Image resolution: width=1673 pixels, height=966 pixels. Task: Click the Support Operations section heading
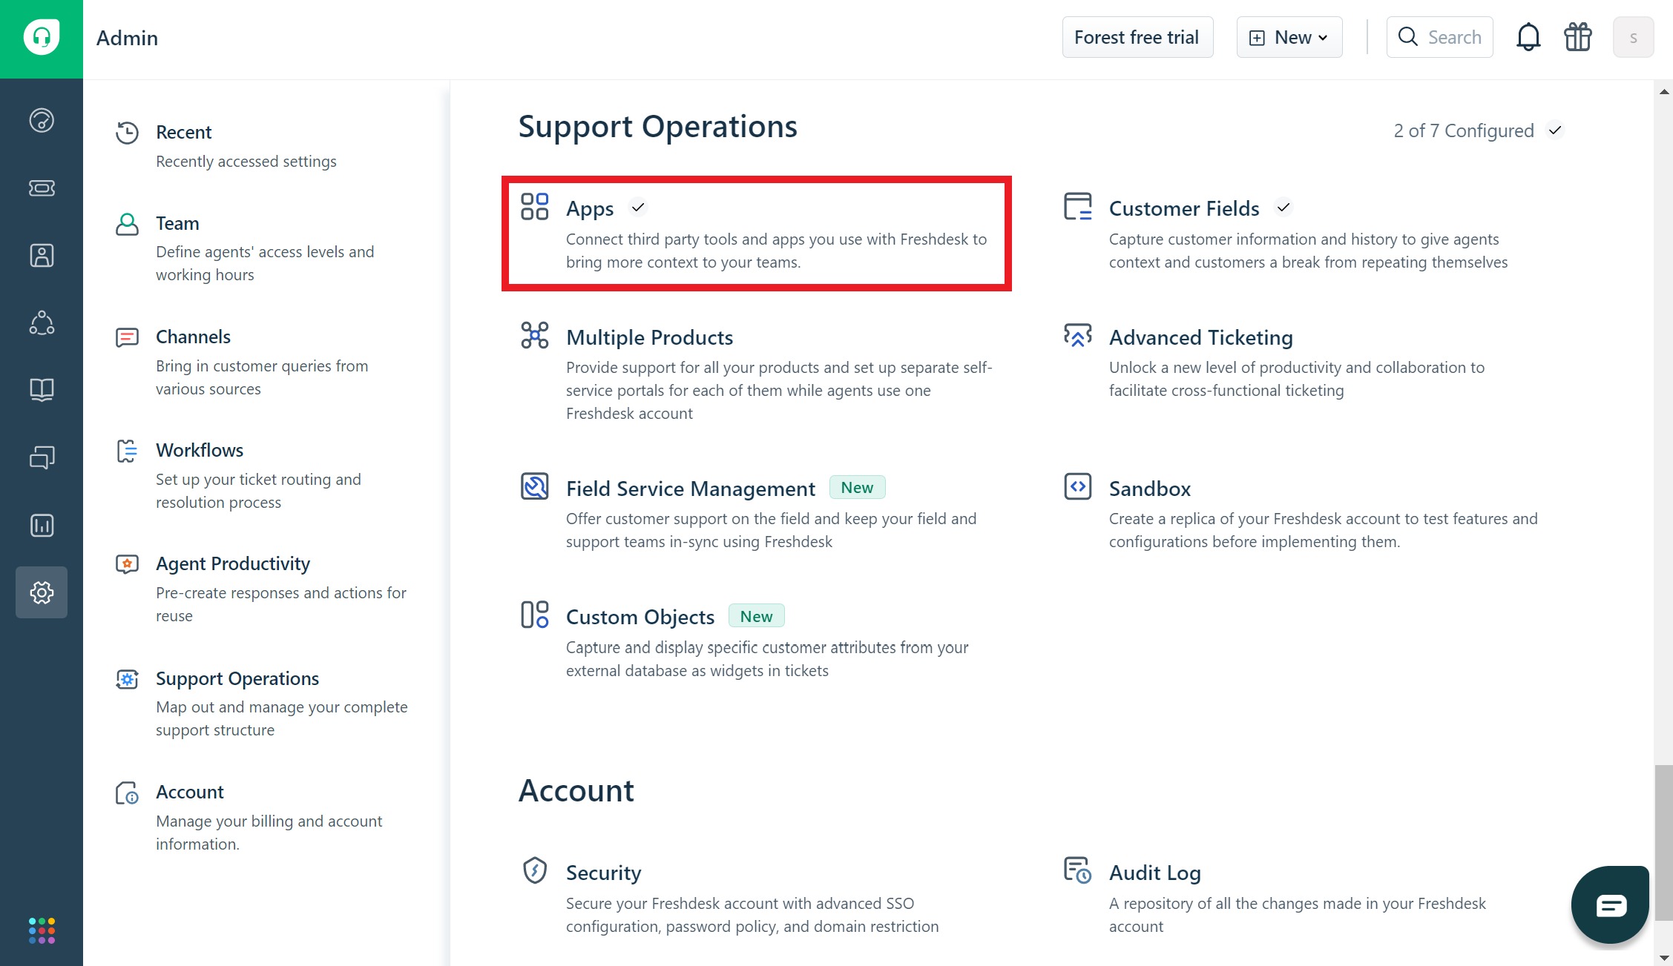tap(657, 127)
